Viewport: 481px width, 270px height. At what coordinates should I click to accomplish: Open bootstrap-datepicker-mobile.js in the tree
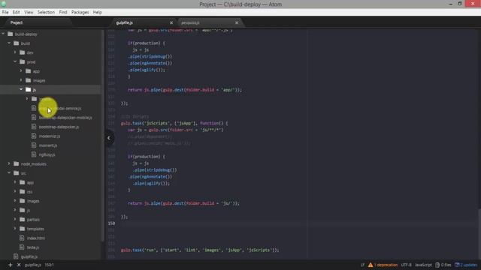(x=65, y=118)
